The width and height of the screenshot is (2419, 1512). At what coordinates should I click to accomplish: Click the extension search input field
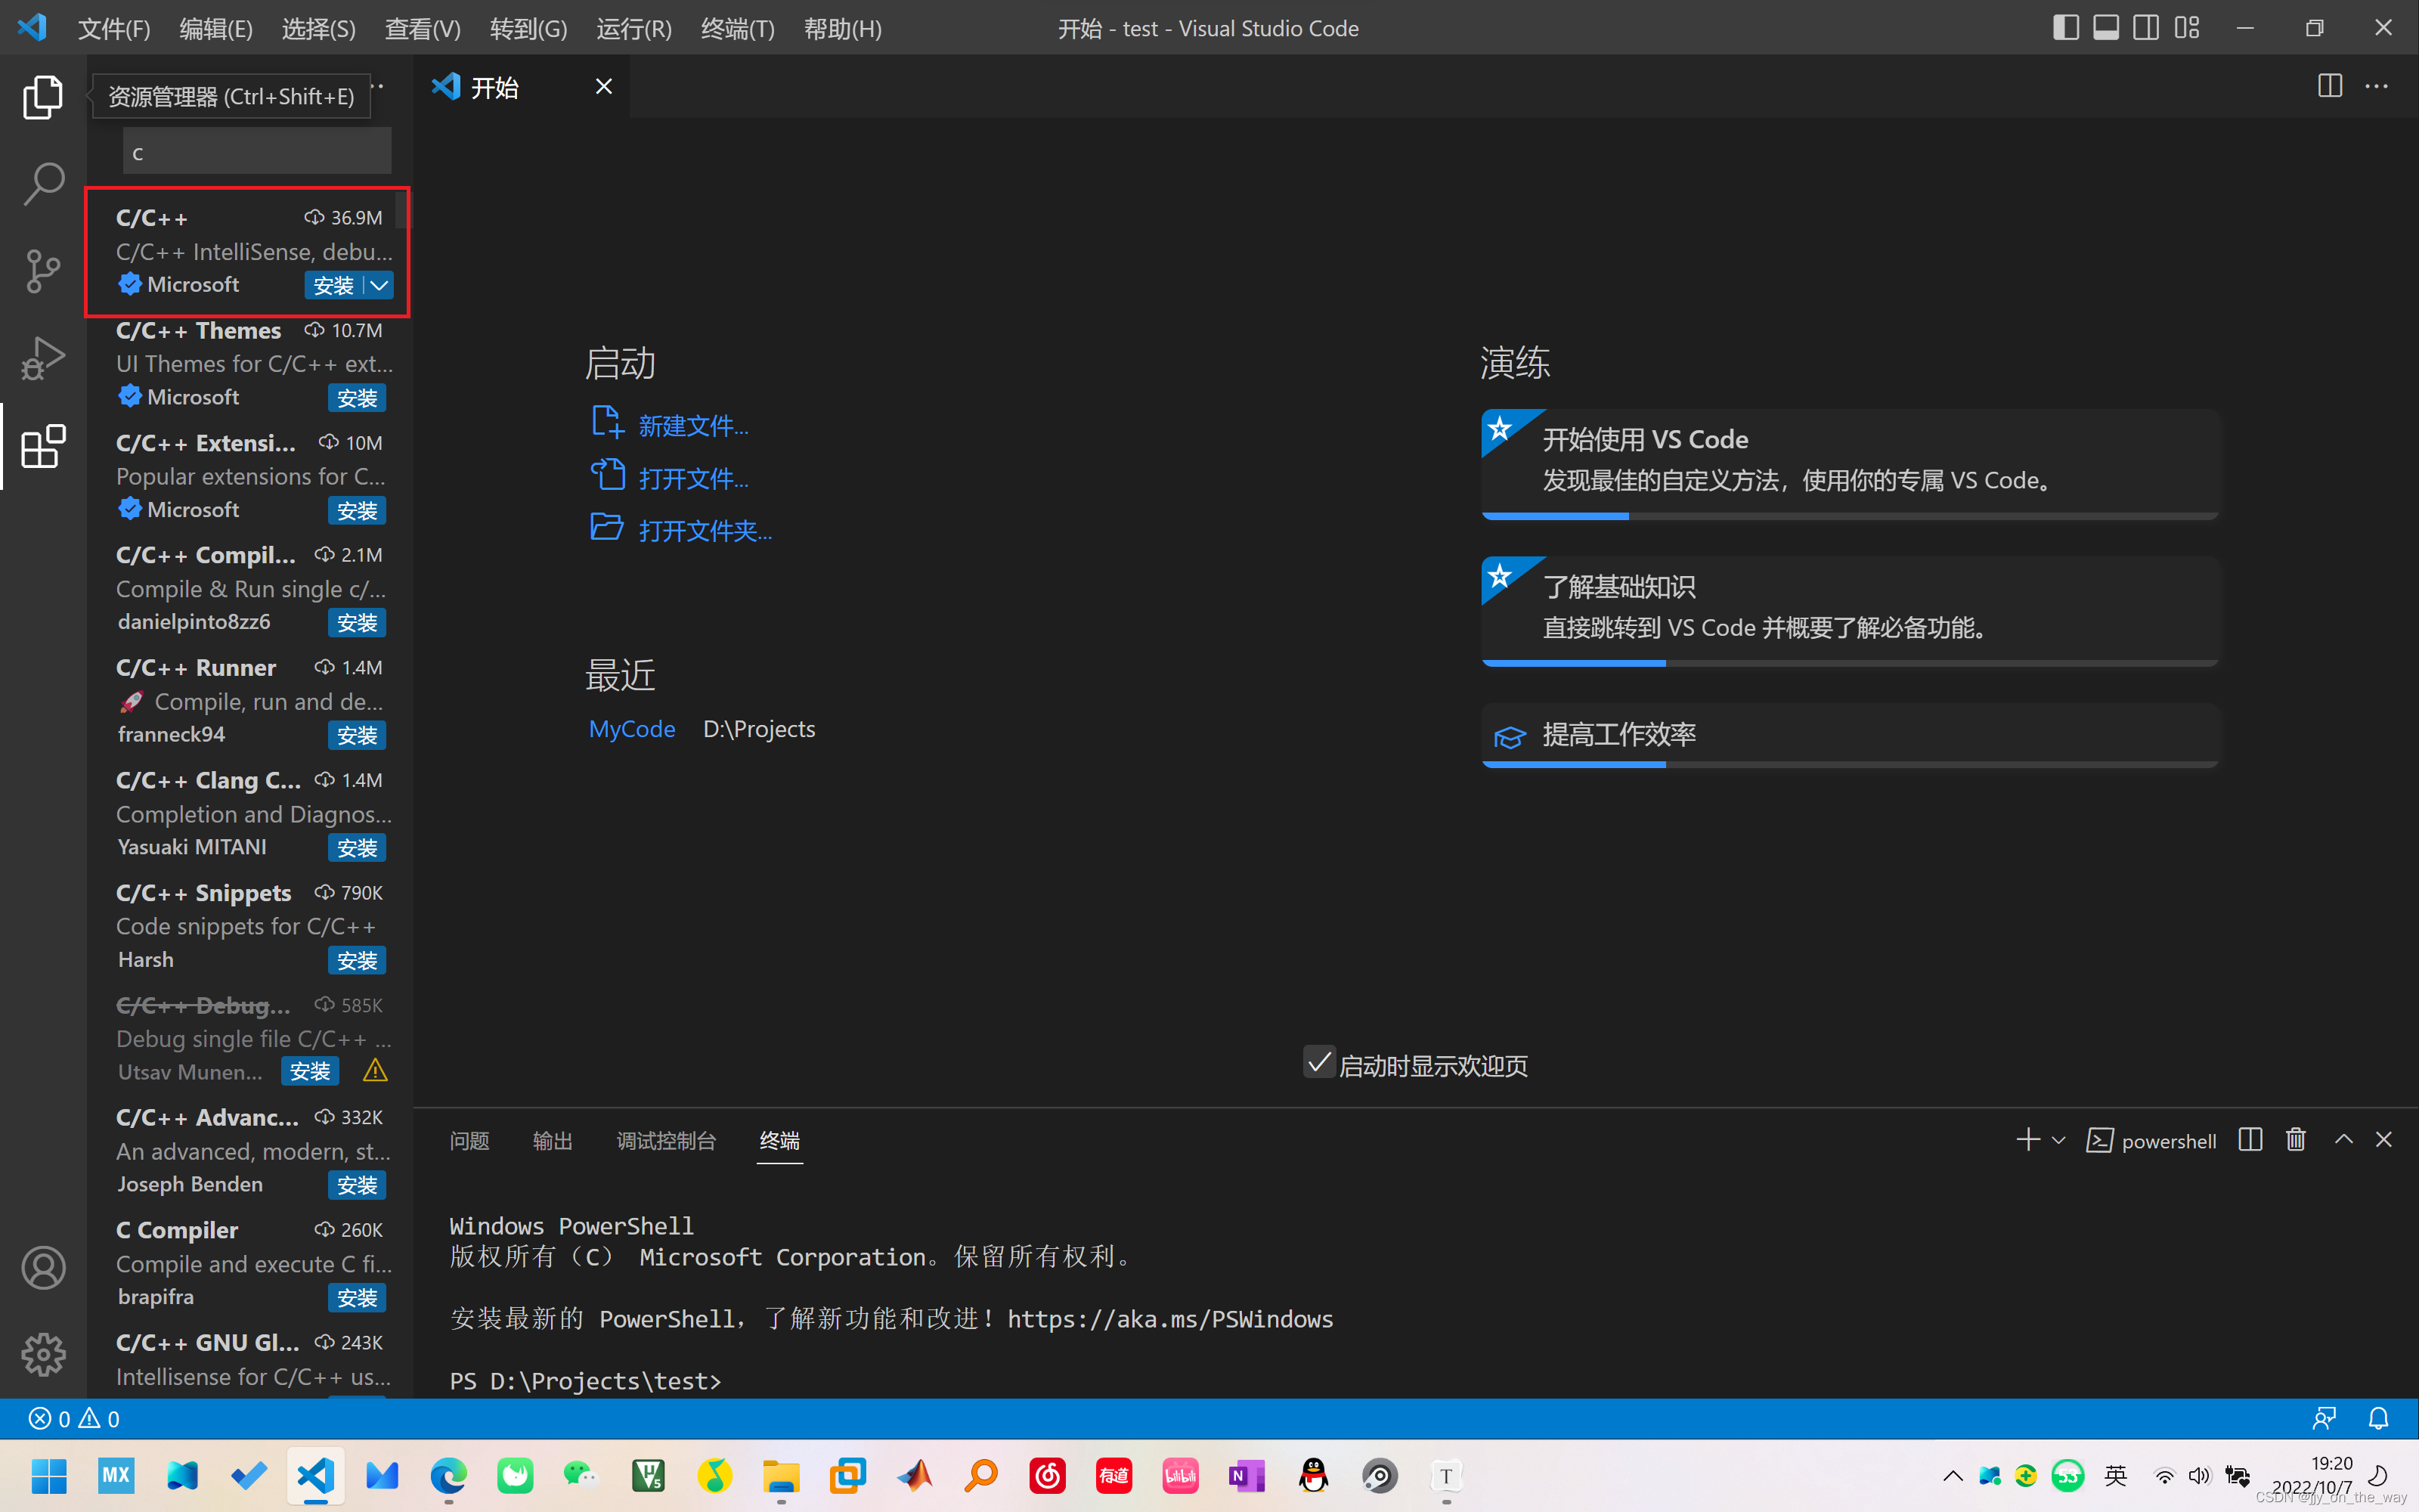point(257,152)
